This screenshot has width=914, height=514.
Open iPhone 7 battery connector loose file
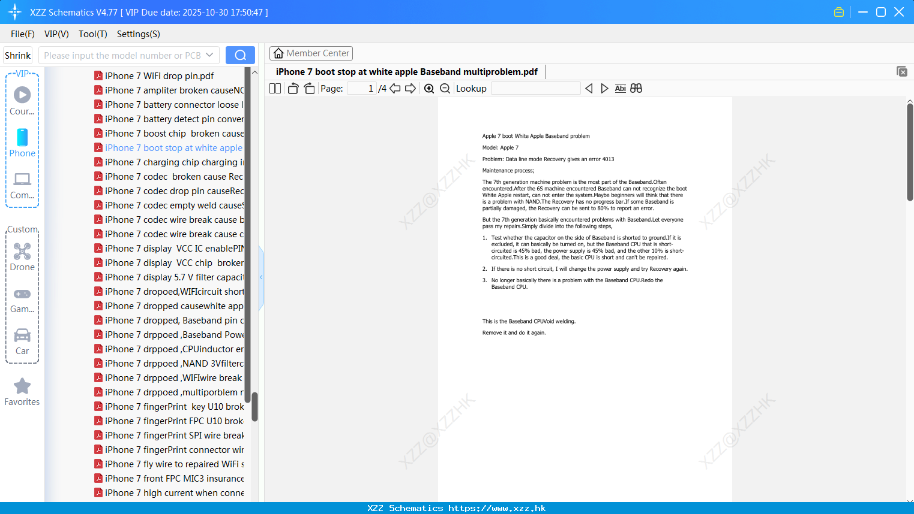[x=169, y=104]
